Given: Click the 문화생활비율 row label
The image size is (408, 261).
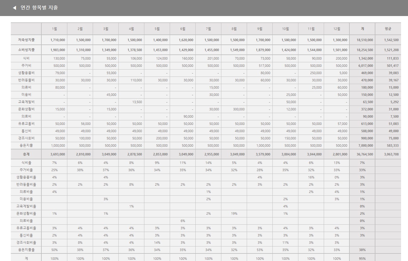Looking at the screenshot, I should (x=26, y=213).
